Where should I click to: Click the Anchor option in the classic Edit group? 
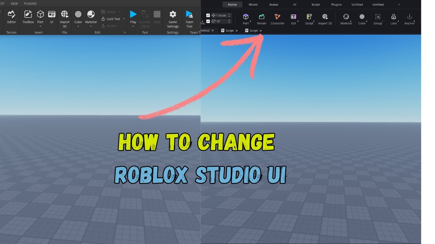pos(109,26)
